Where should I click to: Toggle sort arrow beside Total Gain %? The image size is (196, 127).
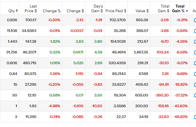point(187,11)
